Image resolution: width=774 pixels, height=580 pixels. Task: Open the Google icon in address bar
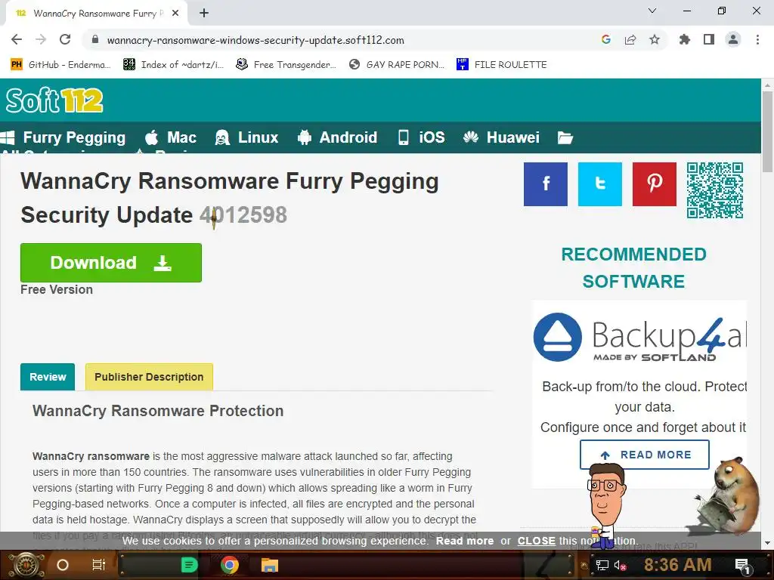pos(606,39)
